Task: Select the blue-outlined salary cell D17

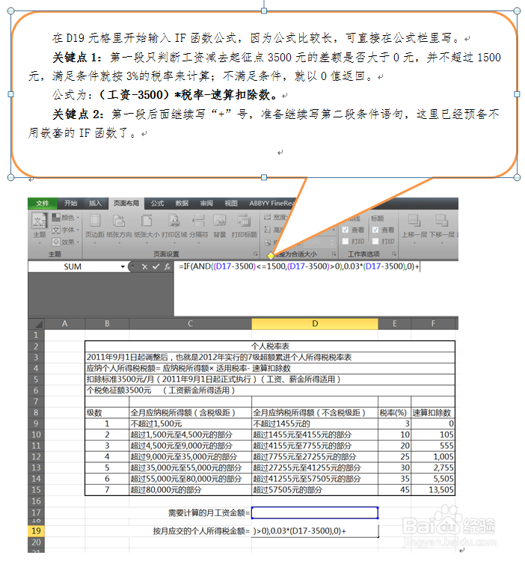Action: (x=315, y=512)
